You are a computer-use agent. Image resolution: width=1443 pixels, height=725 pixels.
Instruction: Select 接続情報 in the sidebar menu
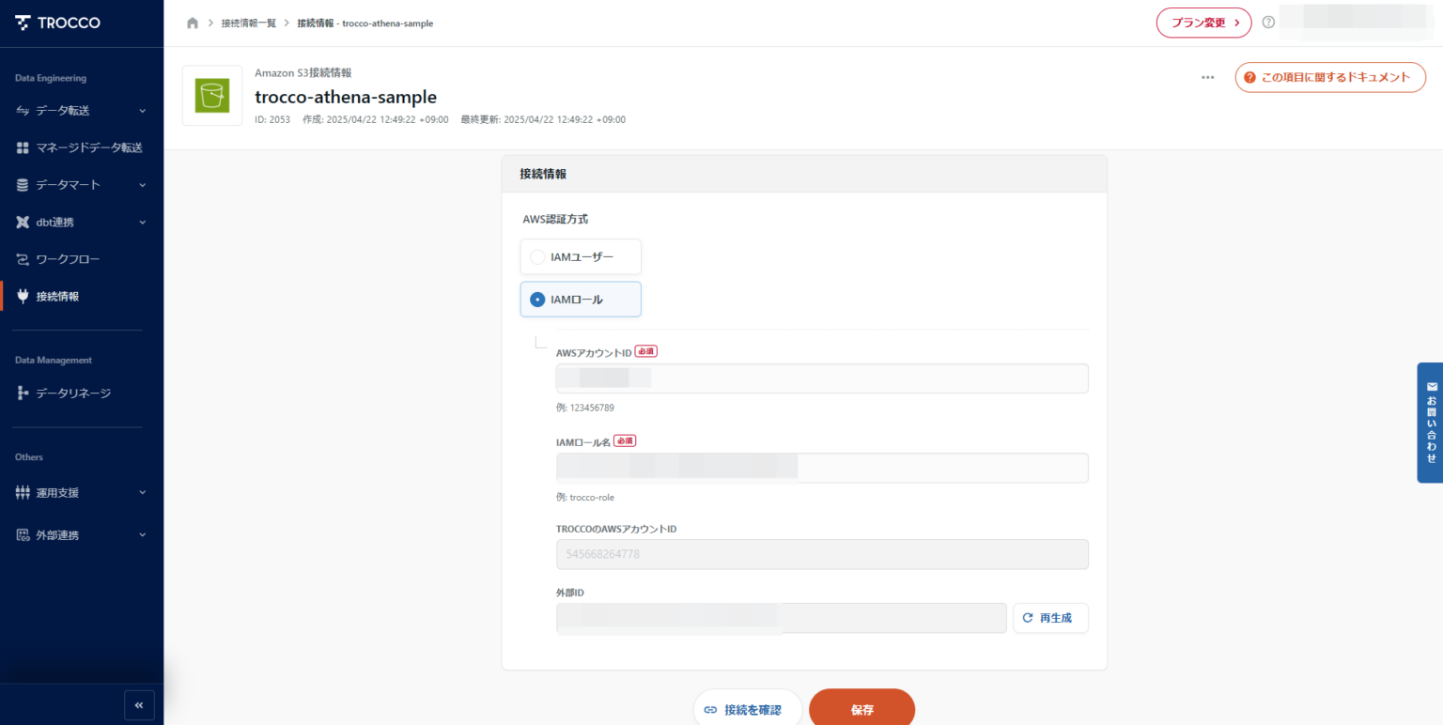point(21,296)
